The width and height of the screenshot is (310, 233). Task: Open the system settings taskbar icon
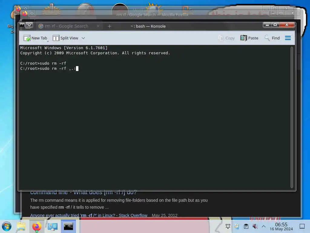click(x=53, y=226)
